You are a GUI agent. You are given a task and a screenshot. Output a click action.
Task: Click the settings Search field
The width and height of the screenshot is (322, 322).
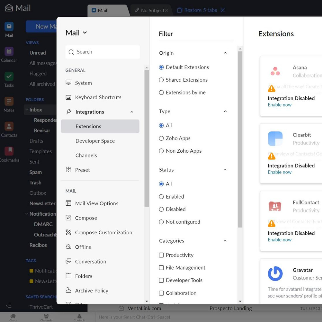[103, 52]
